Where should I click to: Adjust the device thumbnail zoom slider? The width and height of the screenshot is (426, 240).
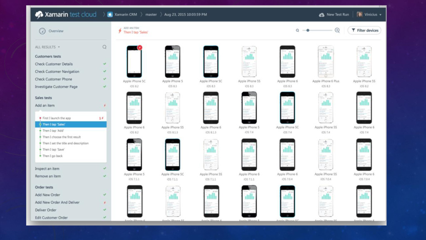(x=308, y=30)
